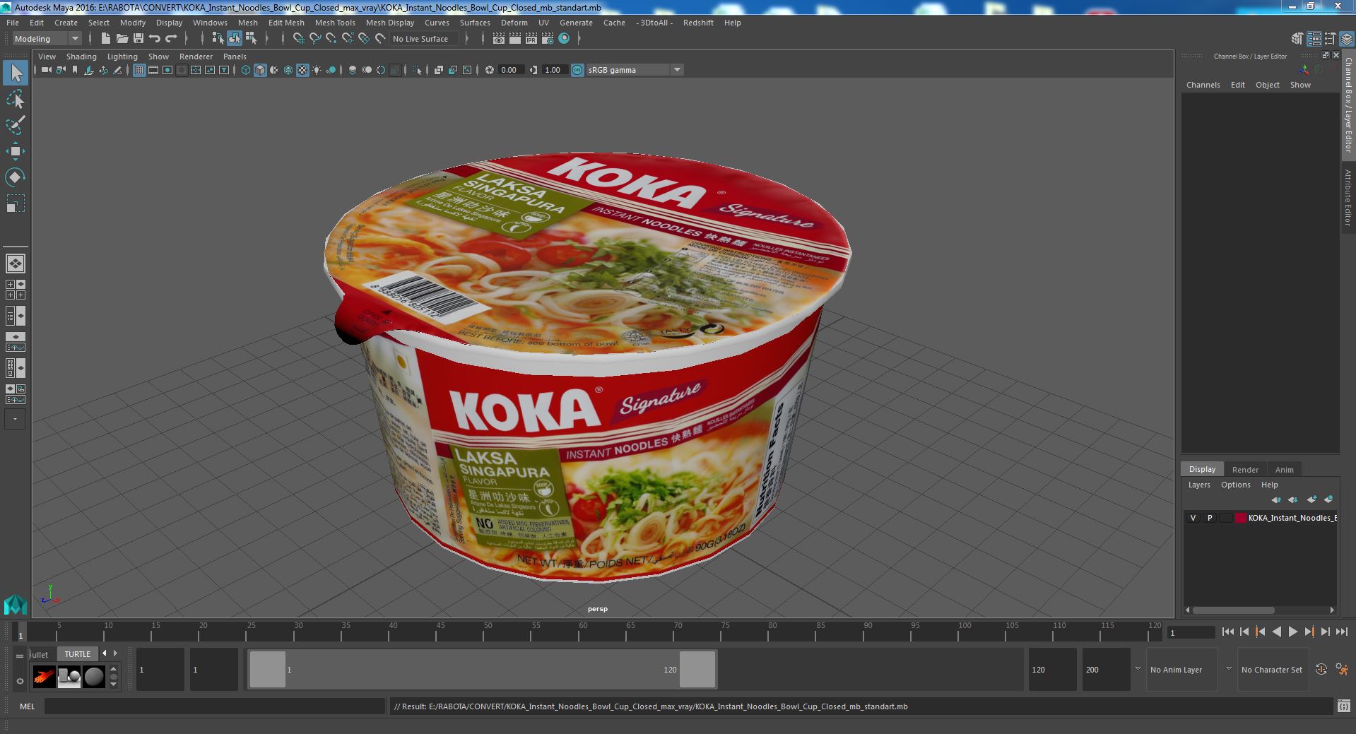Switch to the Render layer tab
This screenshot has width=1356, height=734.
1245,470
